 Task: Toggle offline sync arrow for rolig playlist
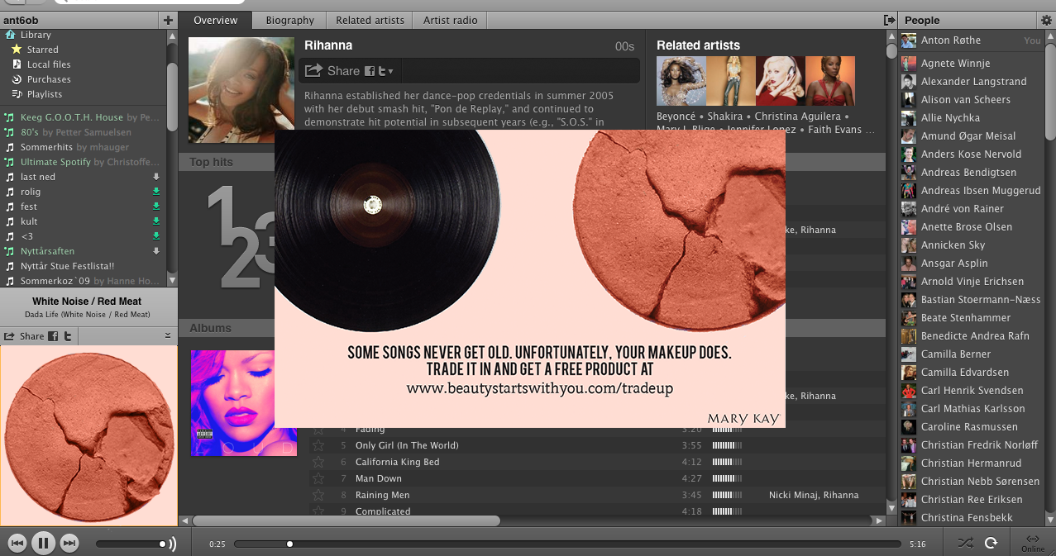[156, 192]
